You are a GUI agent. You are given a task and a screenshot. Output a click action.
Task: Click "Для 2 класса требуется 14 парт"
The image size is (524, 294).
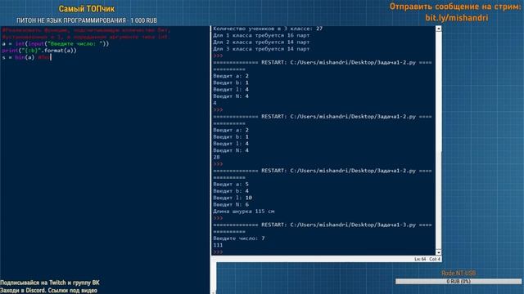(261, 42)
